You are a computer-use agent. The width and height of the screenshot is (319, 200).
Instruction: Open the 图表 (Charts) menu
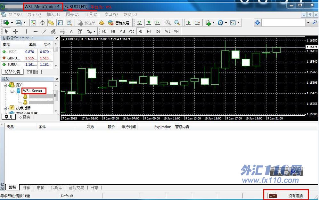(73, 14)
